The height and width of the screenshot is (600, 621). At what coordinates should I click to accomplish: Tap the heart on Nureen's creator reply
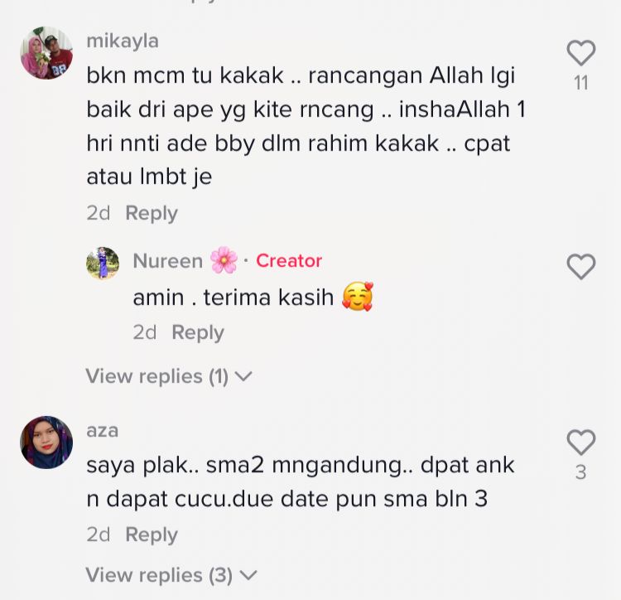click(581, 266)
